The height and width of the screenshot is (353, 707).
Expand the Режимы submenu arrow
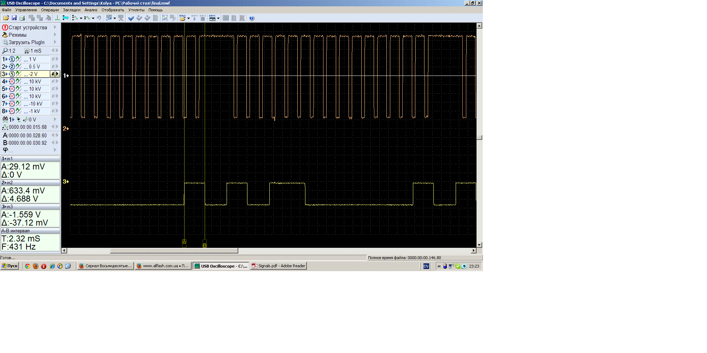[x=55, y=35]
